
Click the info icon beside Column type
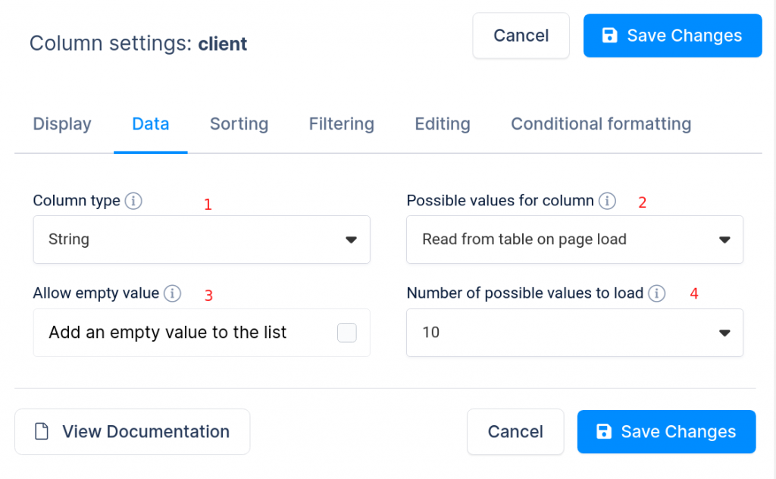(133, 201)
